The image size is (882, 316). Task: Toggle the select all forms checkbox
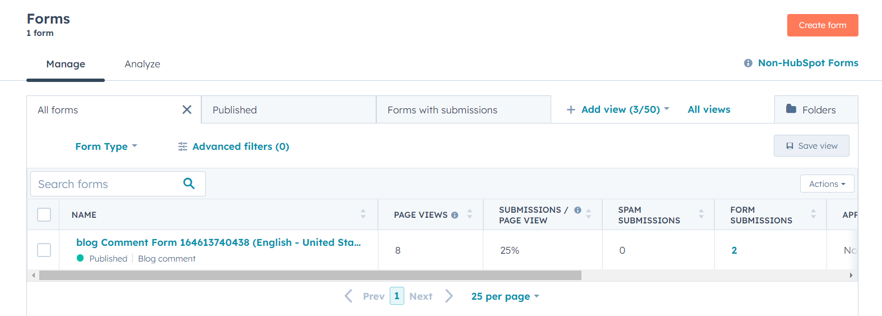click(44, 215)
